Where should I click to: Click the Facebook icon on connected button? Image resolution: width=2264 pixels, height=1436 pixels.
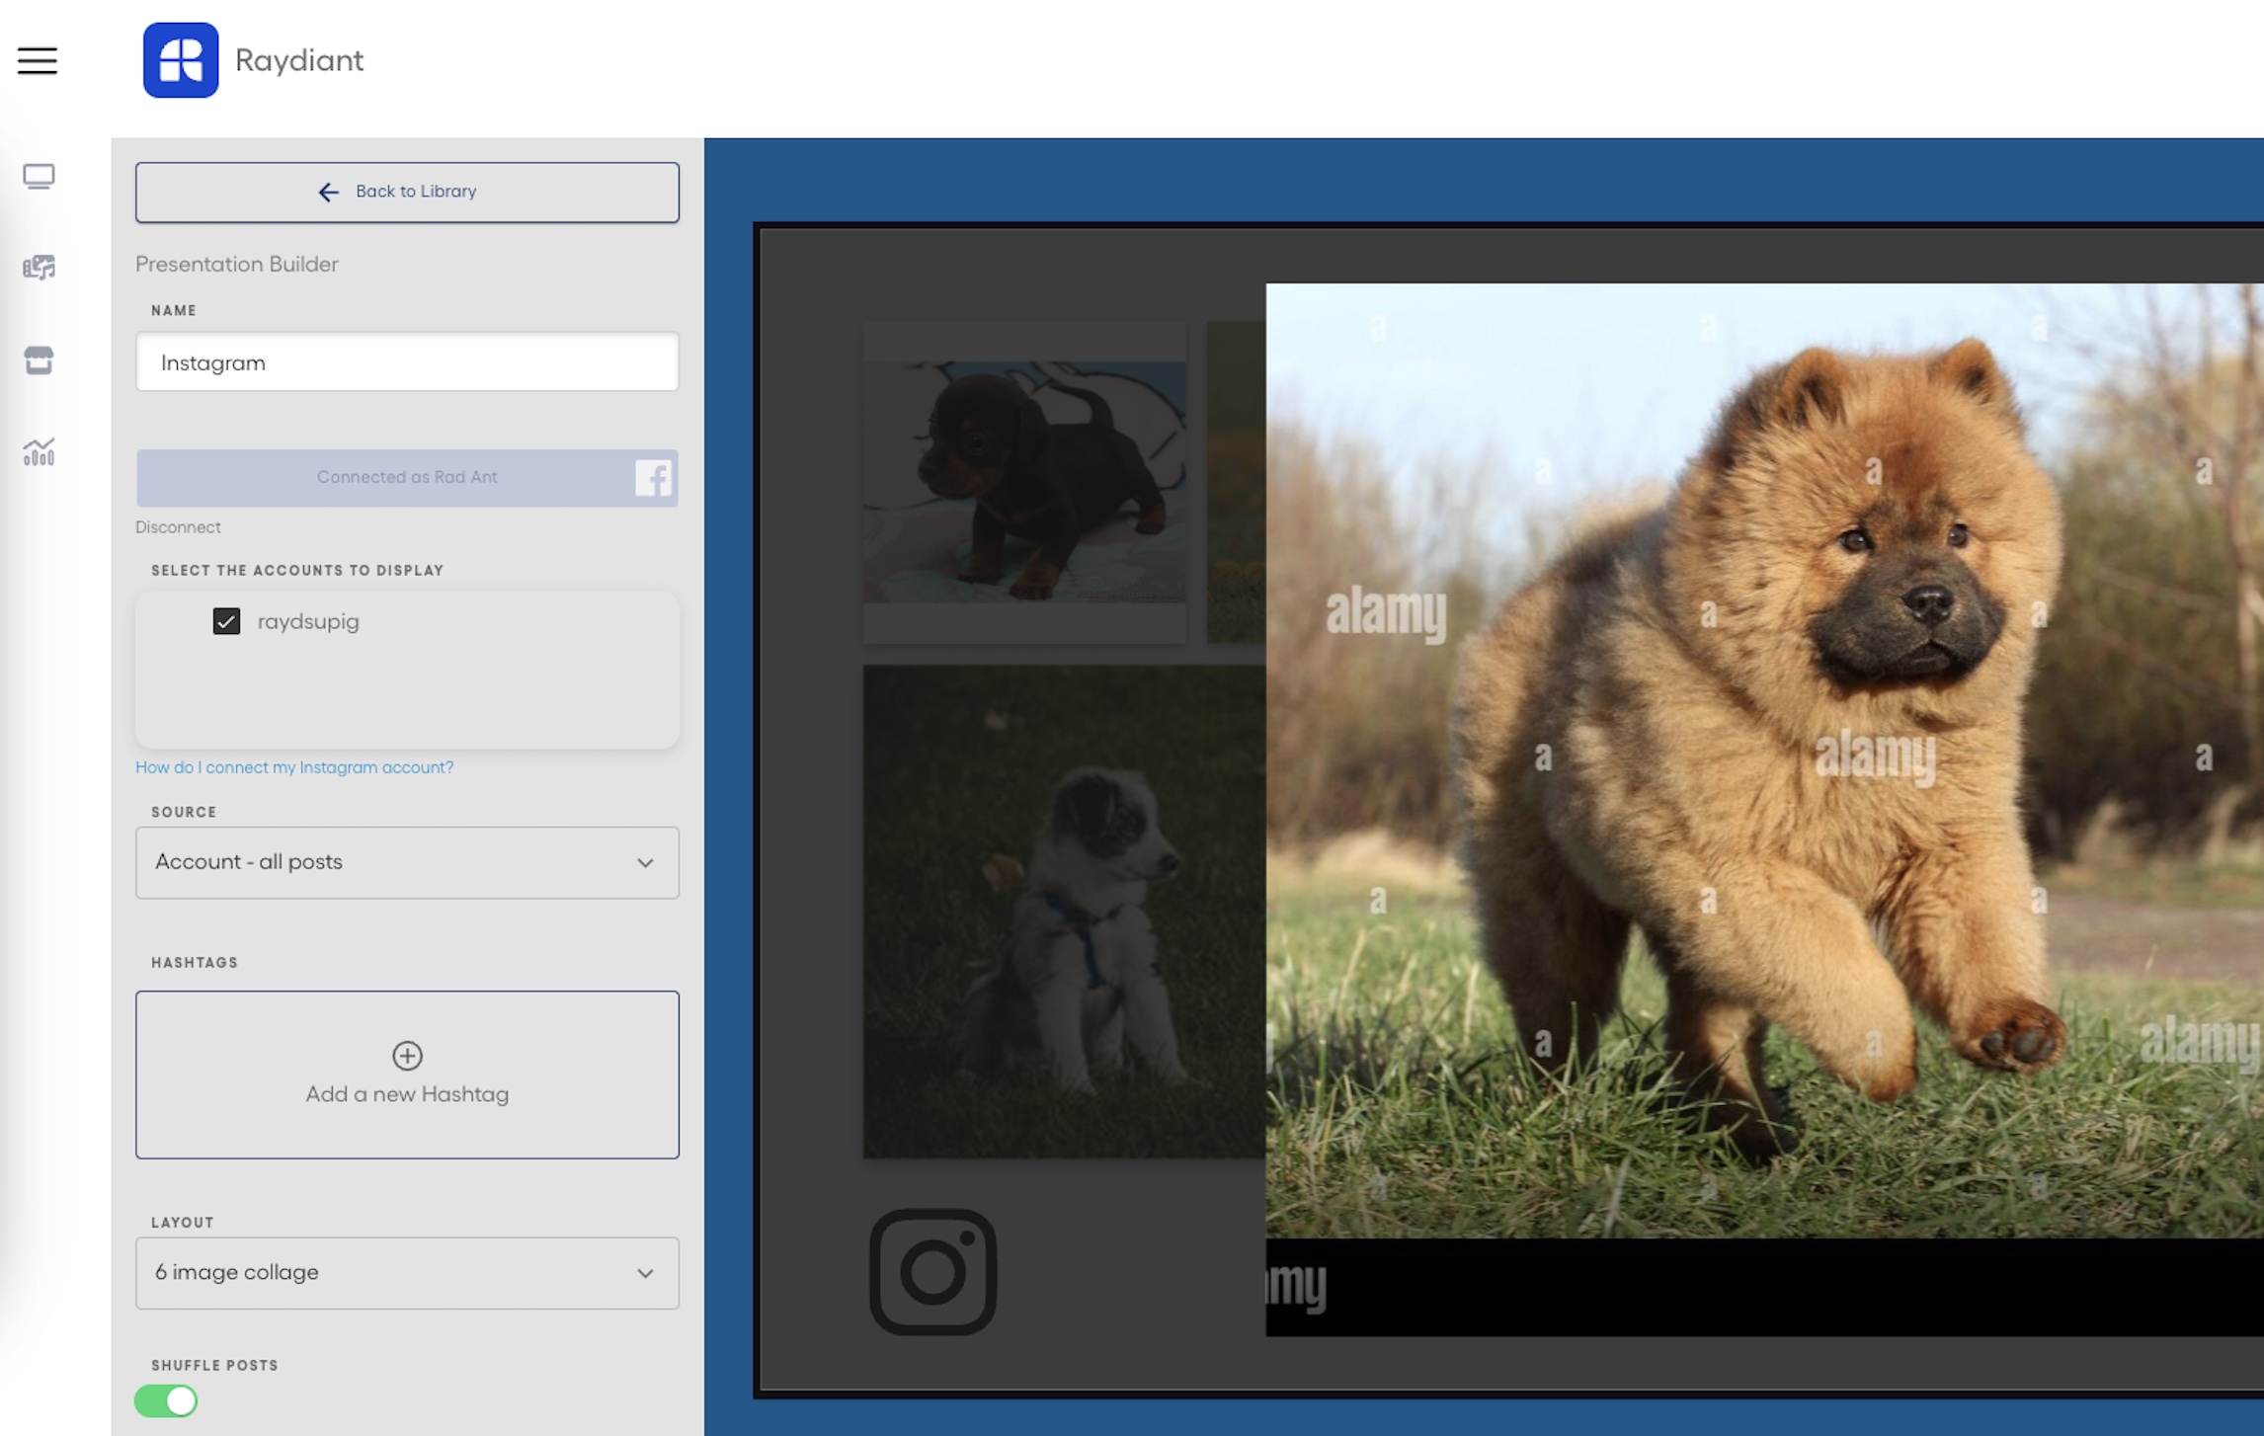[x=653, y=477]
